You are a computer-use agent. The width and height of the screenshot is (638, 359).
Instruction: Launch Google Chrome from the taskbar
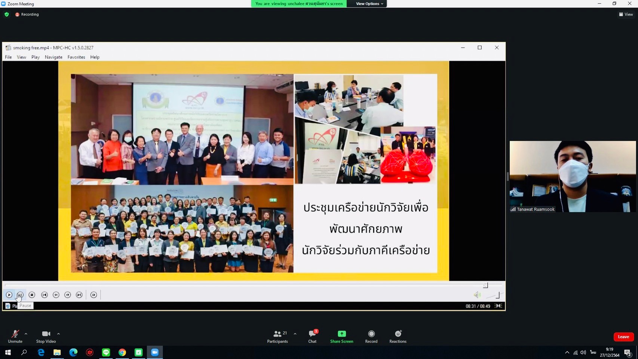click(x=122, y=352)
